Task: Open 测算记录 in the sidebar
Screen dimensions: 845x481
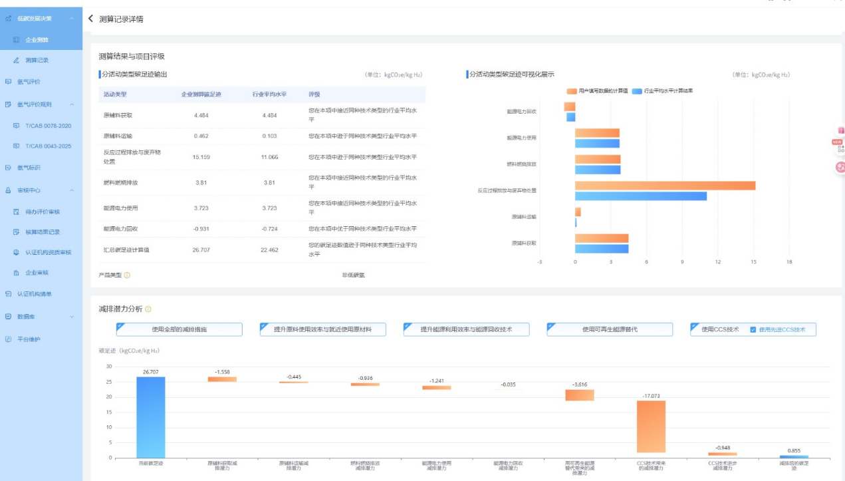Action: tap(37, 61)
